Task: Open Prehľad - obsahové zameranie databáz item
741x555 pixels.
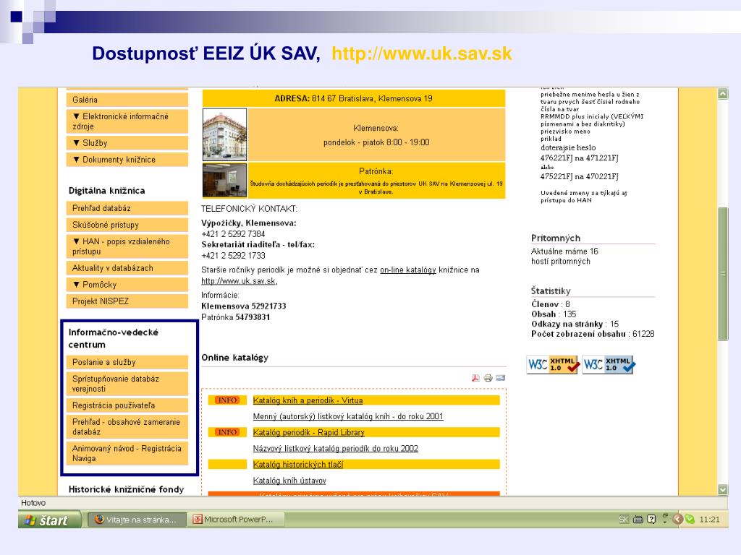Action: pos(127,426)
